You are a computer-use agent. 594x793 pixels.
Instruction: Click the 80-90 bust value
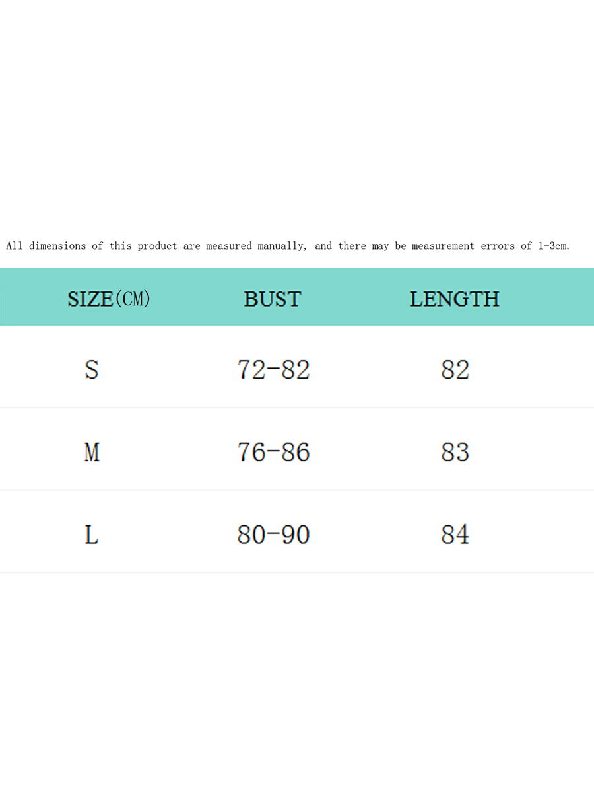(273, 534)
